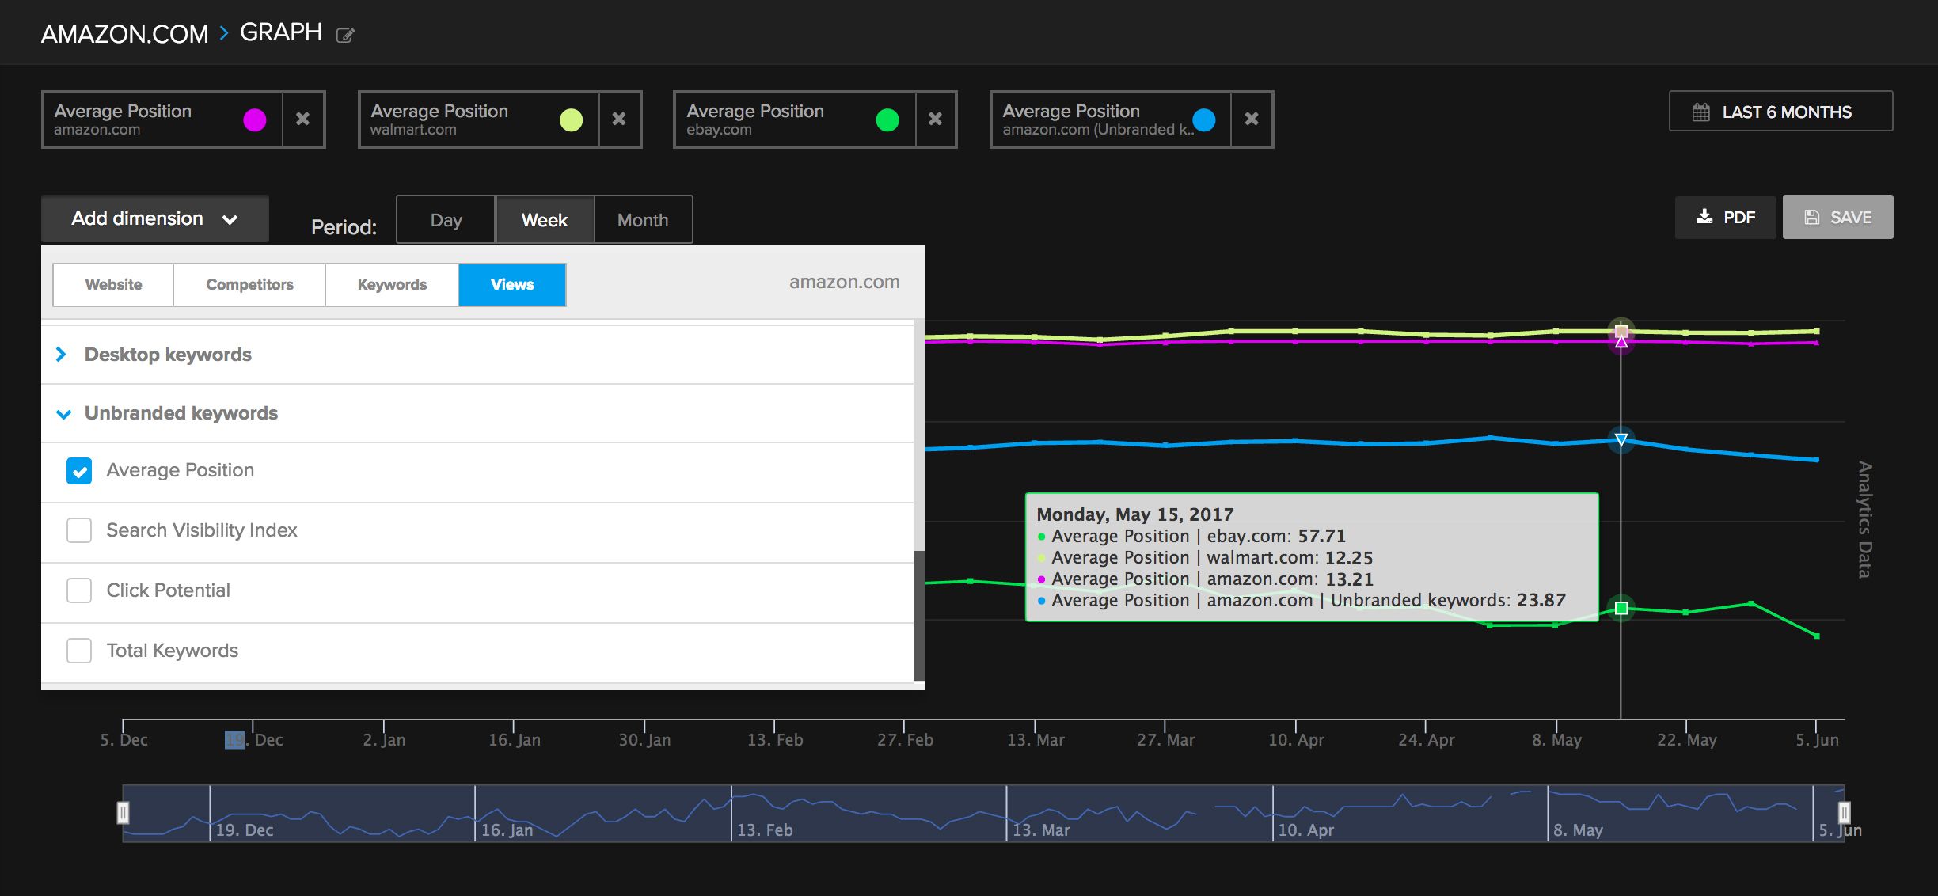Screen dimensions: 1938x896
Task: Click the 13. Feb label in navigator
Action: (x=765, y=830)
